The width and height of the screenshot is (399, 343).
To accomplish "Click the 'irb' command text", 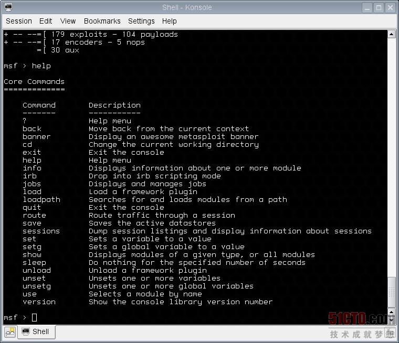I will pos(29,176).
